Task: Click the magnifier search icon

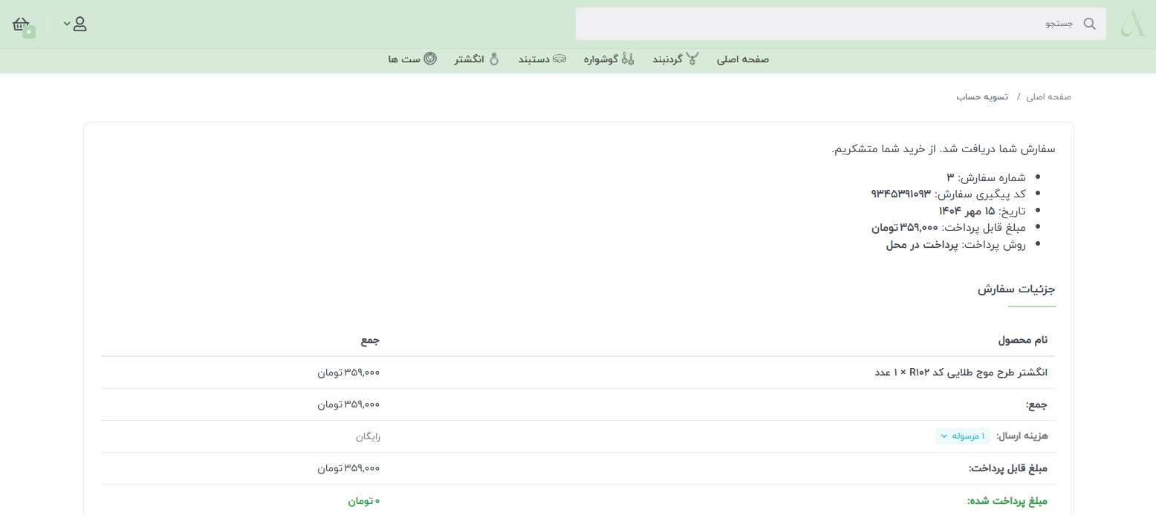Action: [x=1089, y=24]
